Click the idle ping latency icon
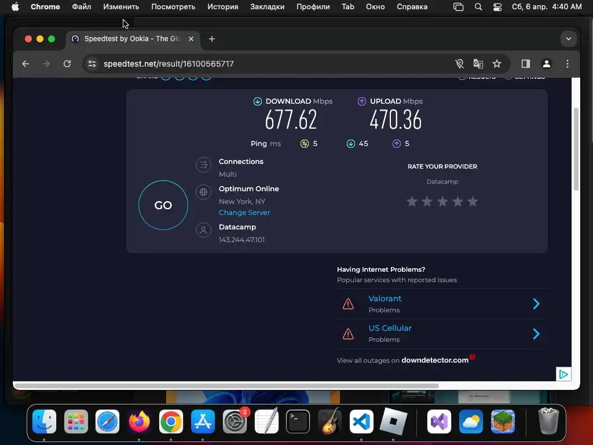 305,144
